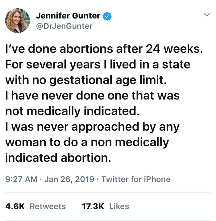Click the blue verified badge icon
This screenshot has height=221, width=216.
tap(107, 16)
